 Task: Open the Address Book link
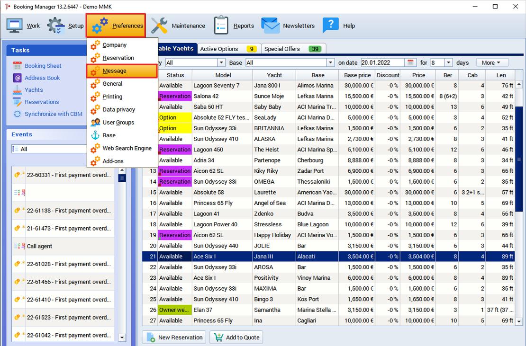42,78
